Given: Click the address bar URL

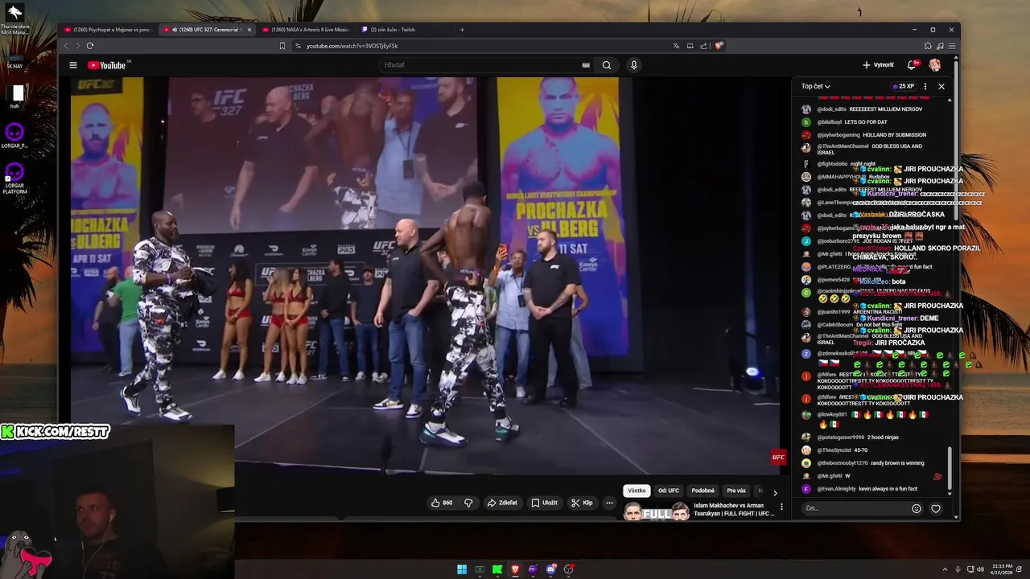Looking at the screenshot, I should 352,46.
